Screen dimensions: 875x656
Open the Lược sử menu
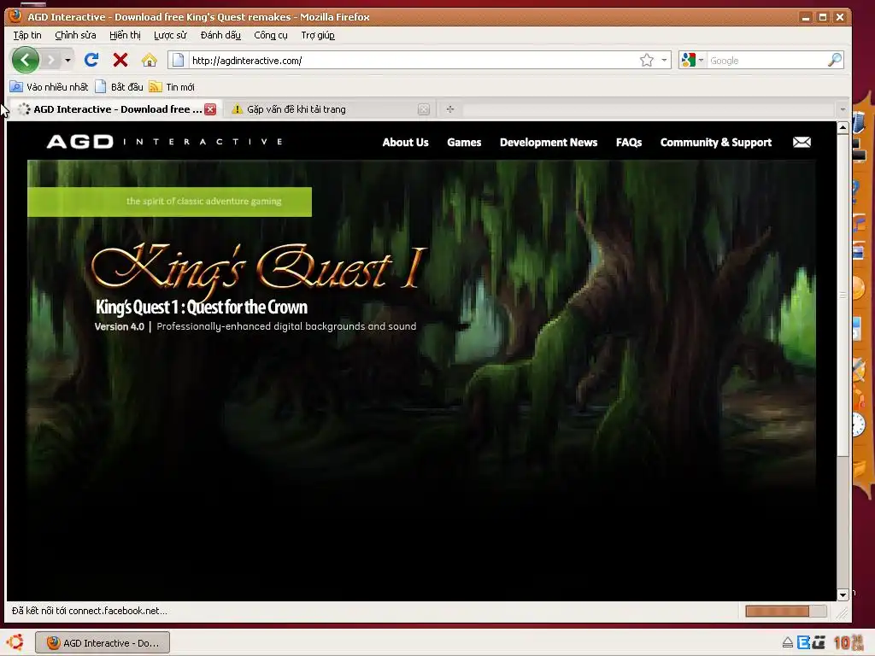170,35
